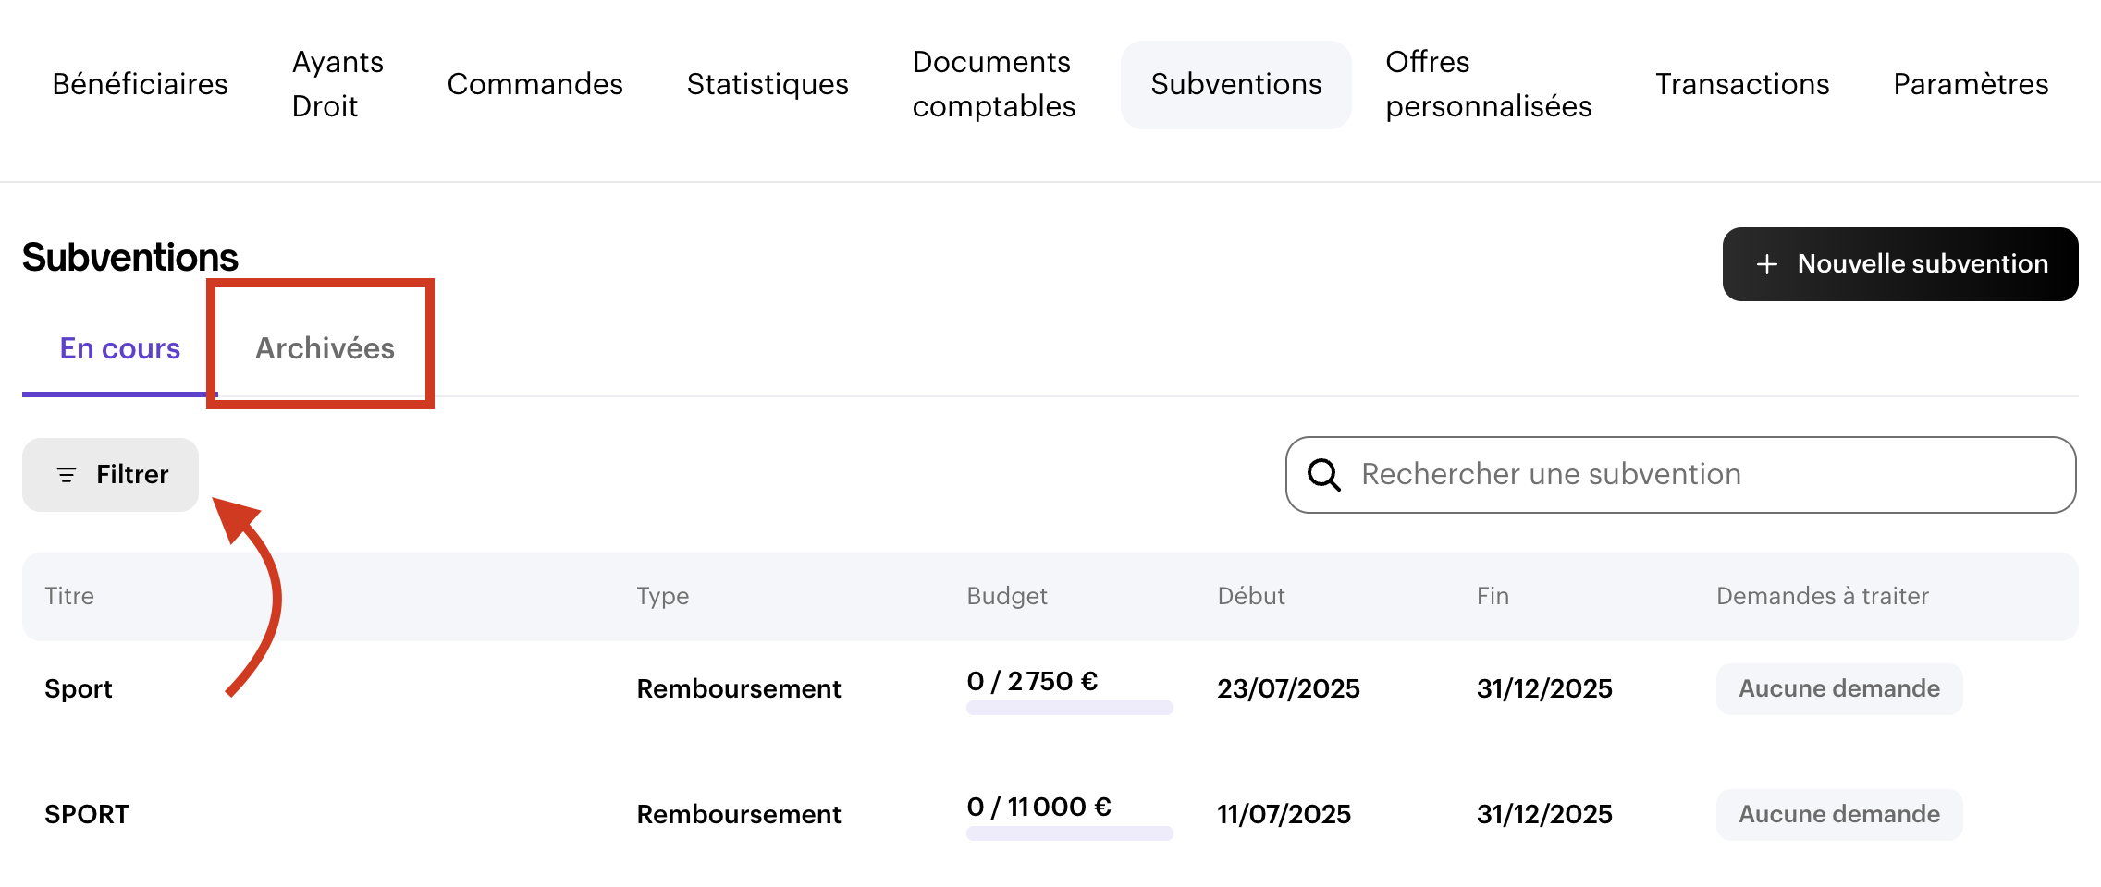Click the plus icon in Nouvelle subvention
The width and height of the screenshot is (2101, 887).
(x=1766, y=264)
